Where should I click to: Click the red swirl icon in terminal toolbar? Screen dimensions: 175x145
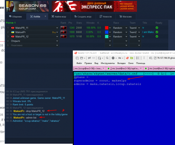(x=127, y=58)
